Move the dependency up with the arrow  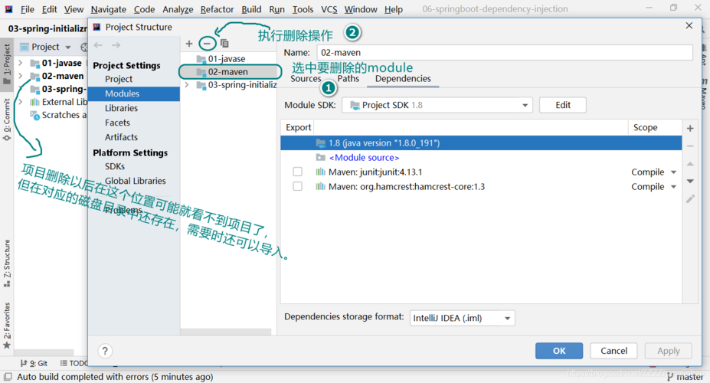(690, 164)
